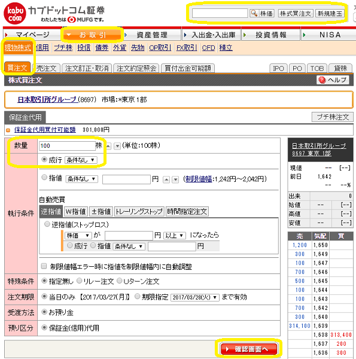Click the 数量 quantity input field
The height and width of the screenshot is (359, 356).
[x=67, y=145]
